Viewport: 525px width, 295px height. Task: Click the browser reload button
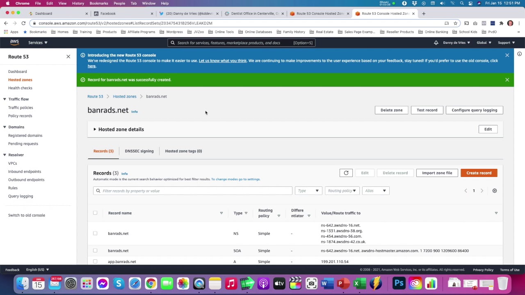point(23,23)
